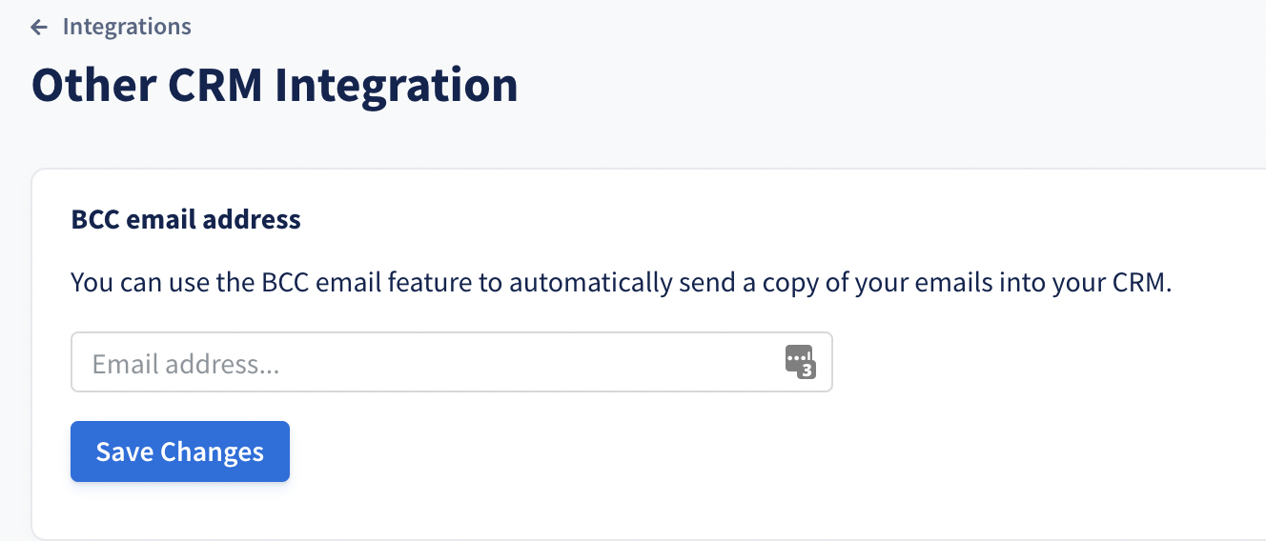Click the BCC email address section label
This screenshot has width=1266, height=541.
(186, 220)
